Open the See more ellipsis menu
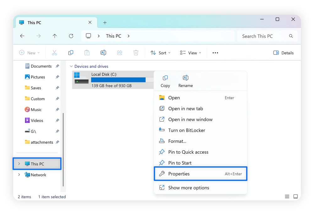 pyautogui.click(x=215, y=53)
